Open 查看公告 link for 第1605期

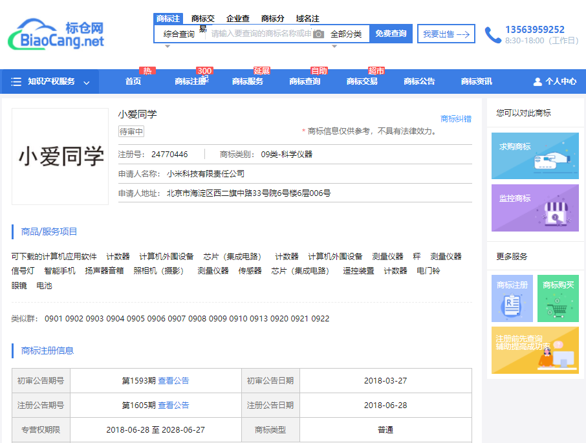click(x=173, y=405)
